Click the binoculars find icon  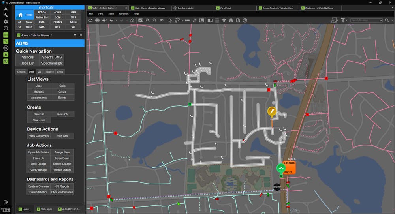pyautogui.click(x=231, y=21)
